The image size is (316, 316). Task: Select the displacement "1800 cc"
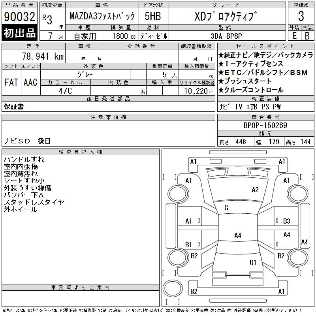tap(124, 36)
